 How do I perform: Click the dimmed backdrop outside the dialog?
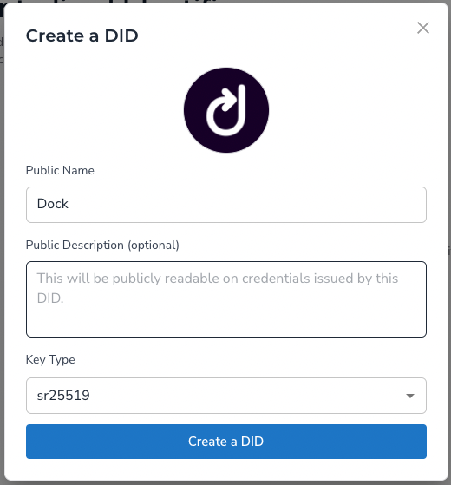pos(2,247)
